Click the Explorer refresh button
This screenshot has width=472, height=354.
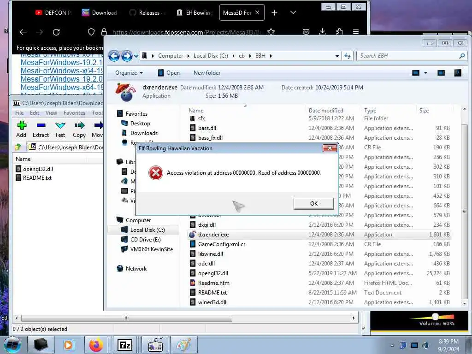(x=348, y=56)
